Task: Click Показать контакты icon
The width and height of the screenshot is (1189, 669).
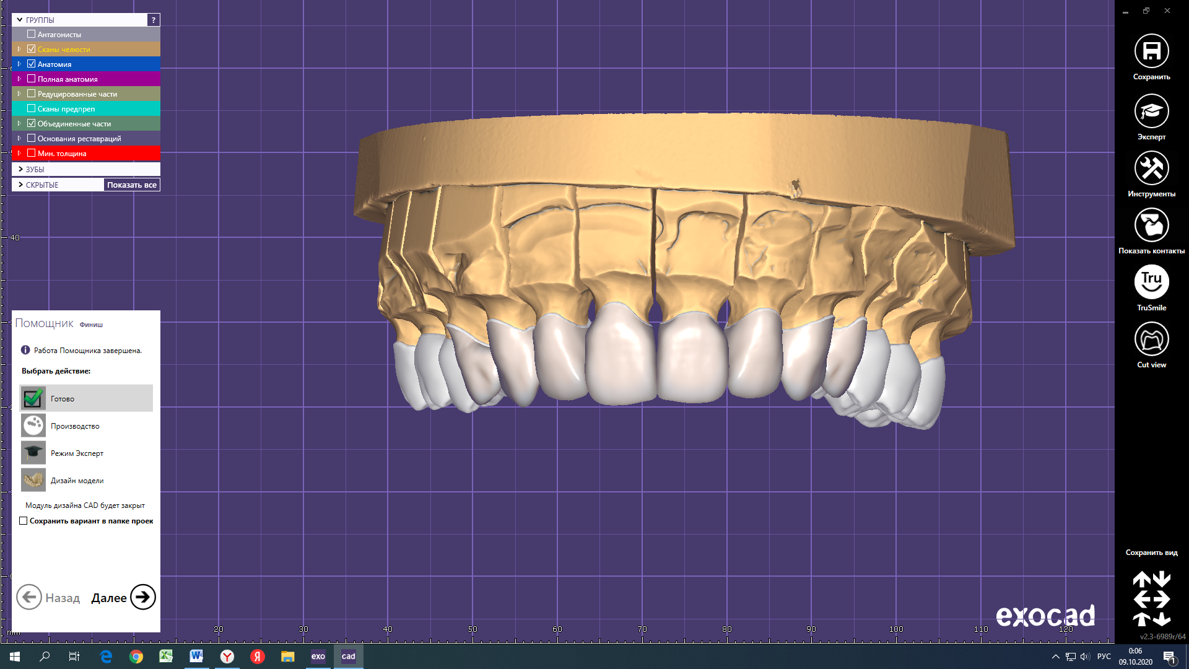Action: [1151, 225]
